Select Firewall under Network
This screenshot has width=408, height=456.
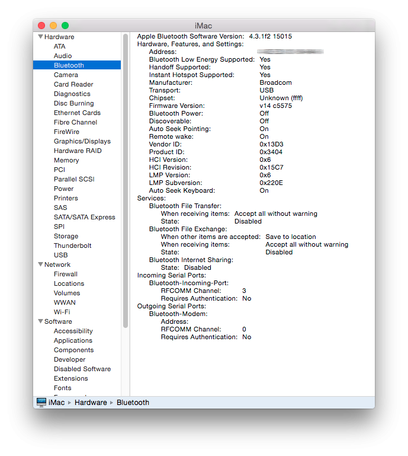pyautogui.click(x=66, y=274)
